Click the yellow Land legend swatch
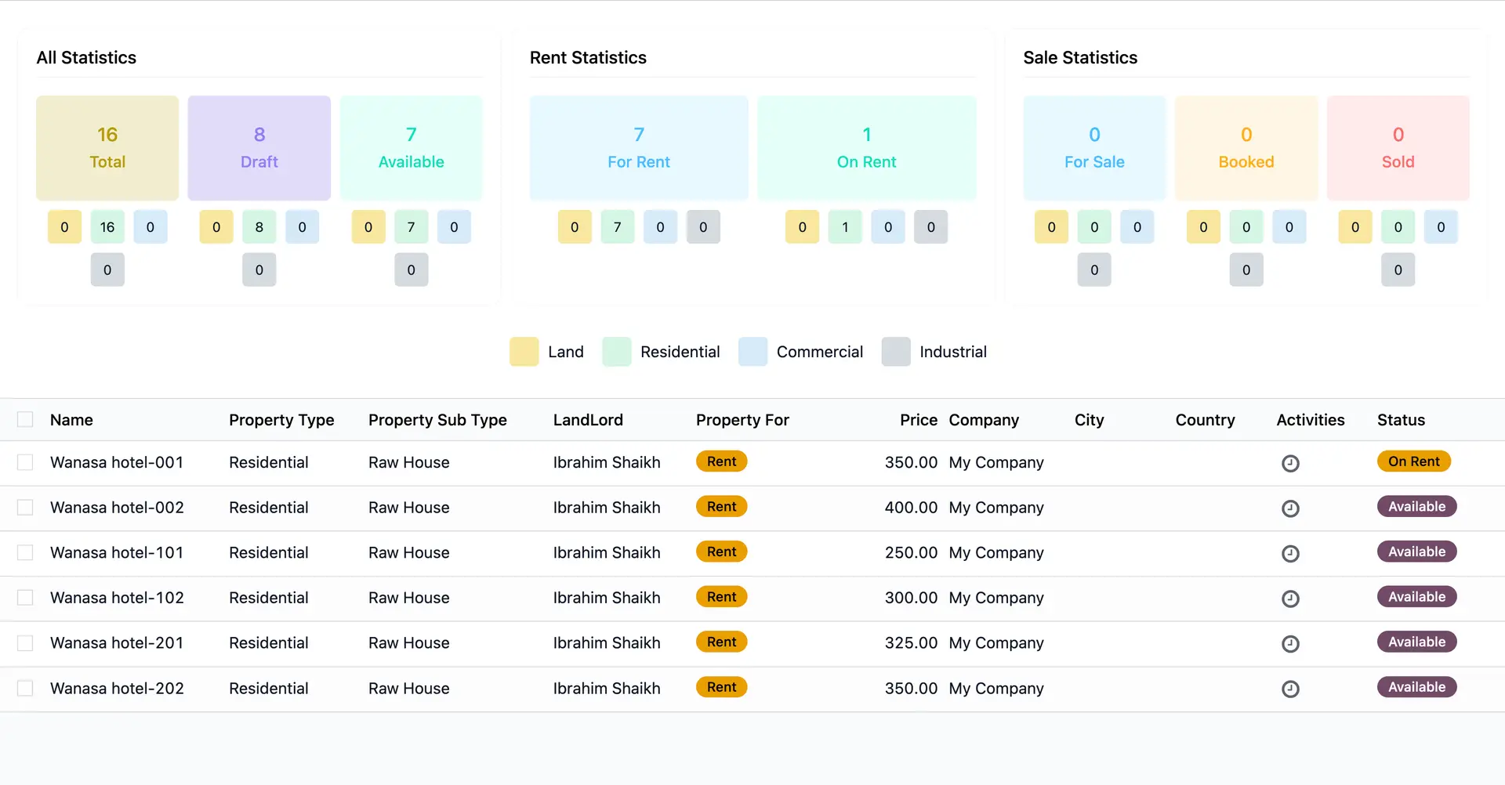 [524, 352]
